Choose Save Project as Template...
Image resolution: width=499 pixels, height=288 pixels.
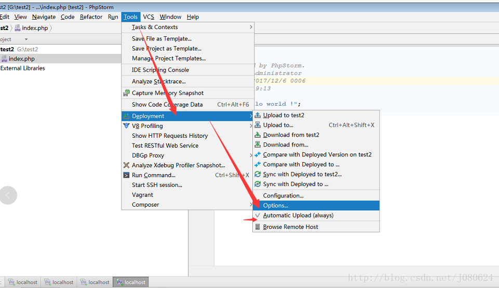point(188,48)
